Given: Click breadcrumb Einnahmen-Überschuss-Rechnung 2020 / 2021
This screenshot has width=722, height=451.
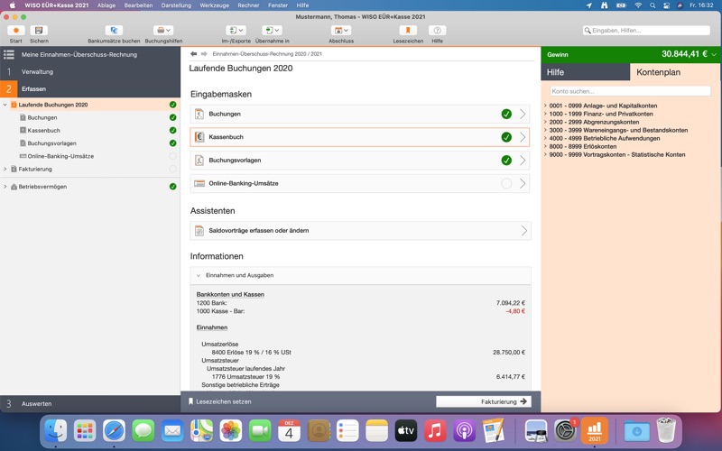Looking at the screenshot, I should (267, 54).
